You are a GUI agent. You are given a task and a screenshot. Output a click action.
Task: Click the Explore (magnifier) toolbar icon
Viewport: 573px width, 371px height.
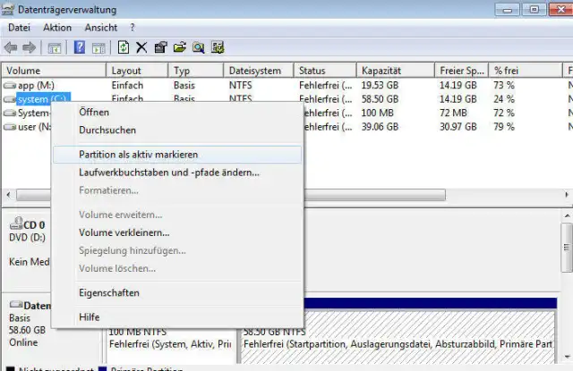(199, 47)
